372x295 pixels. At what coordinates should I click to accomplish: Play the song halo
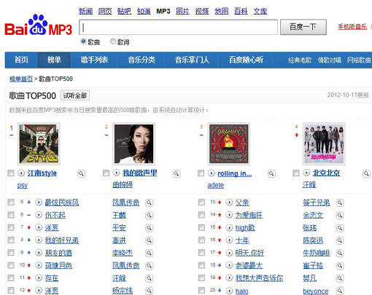click(x=229, y=290)
